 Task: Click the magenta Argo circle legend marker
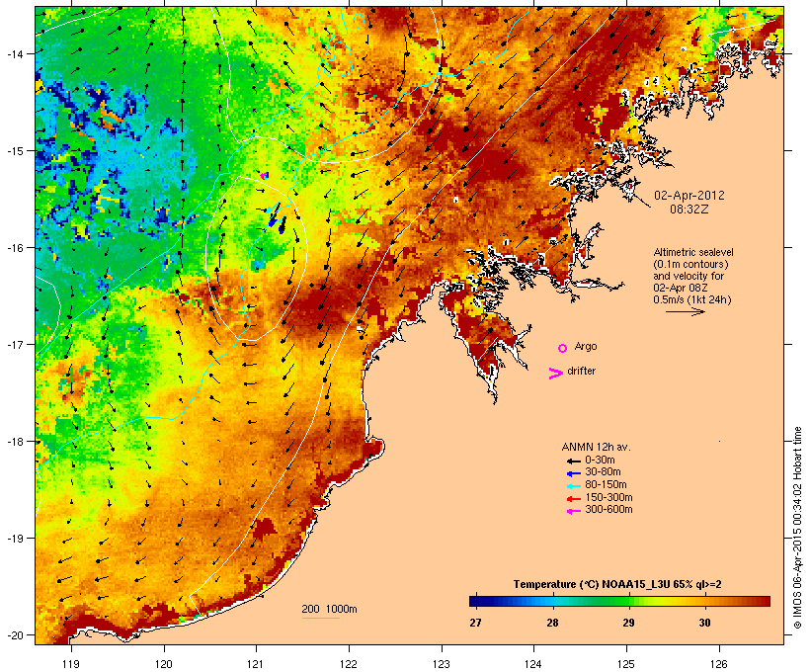click(563, 348)
